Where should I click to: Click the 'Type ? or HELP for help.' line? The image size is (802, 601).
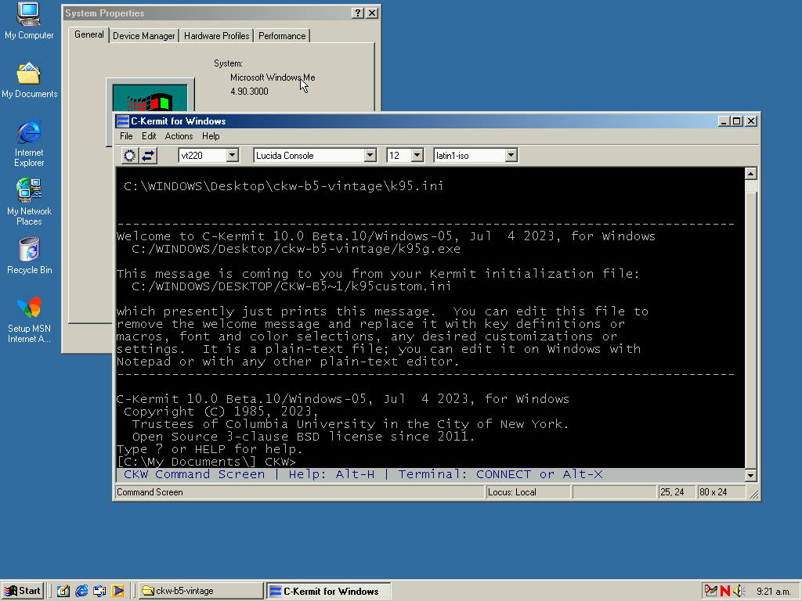click(210, 449)
